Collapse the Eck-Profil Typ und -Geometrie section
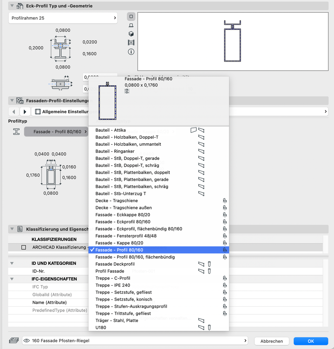This screenshot has height=349, width=334. coord(12,6)
